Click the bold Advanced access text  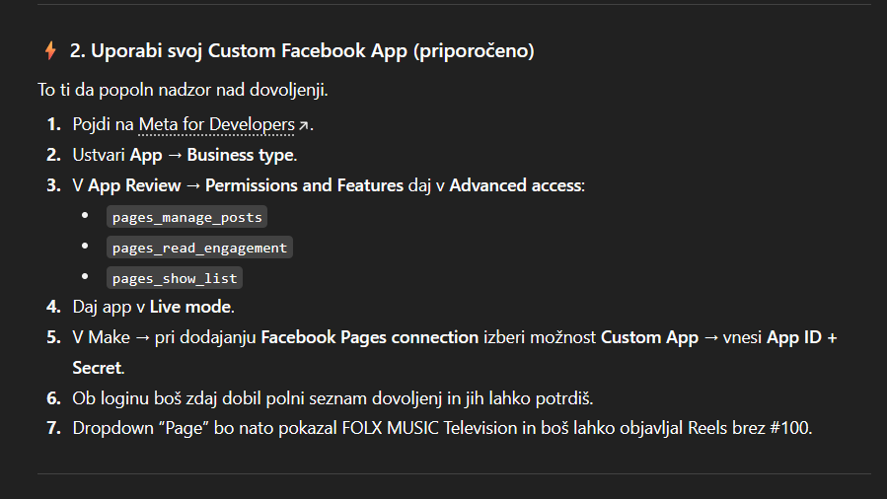point(515,185)
